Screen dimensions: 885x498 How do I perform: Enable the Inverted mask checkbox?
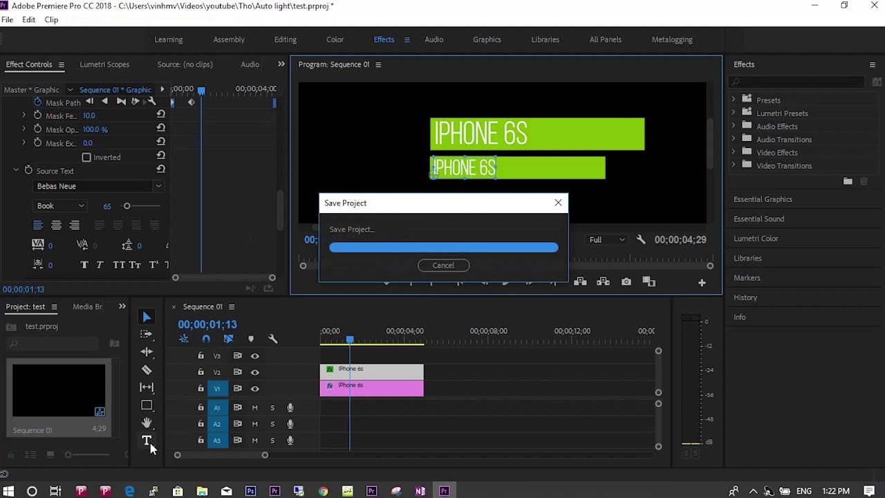click(x=86, y=158)
